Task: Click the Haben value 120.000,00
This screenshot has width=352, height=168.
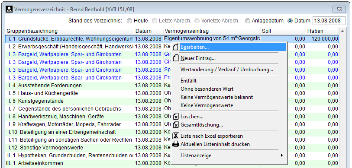Action: (325, 39)
